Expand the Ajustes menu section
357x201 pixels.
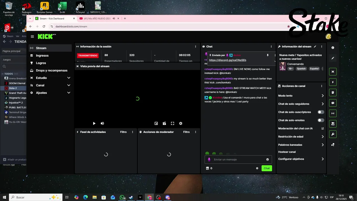pos(50,93)
